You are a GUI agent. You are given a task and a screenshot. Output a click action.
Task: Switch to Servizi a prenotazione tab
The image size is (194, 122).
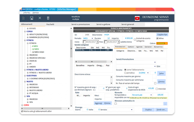(x=80, y=24)
